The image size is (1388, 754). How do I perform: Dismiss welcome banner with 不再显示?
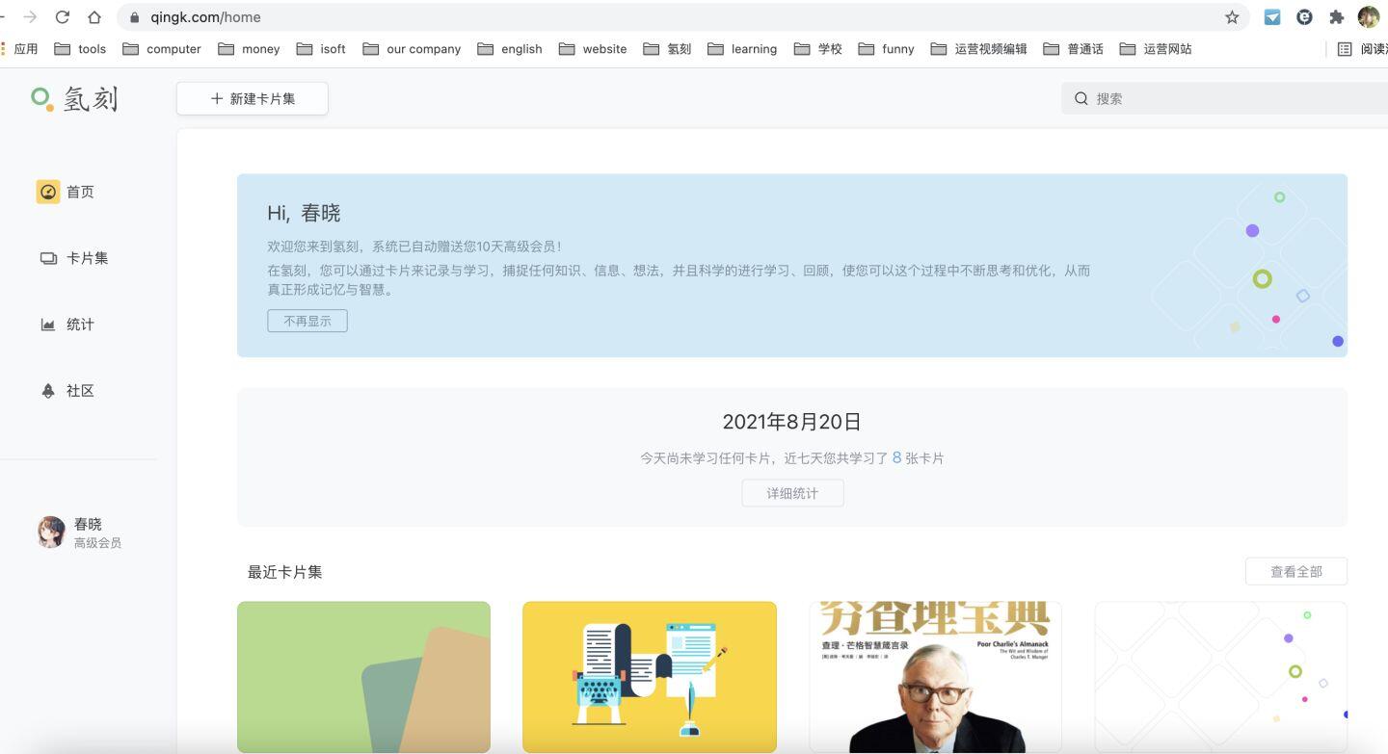(307, 321)
